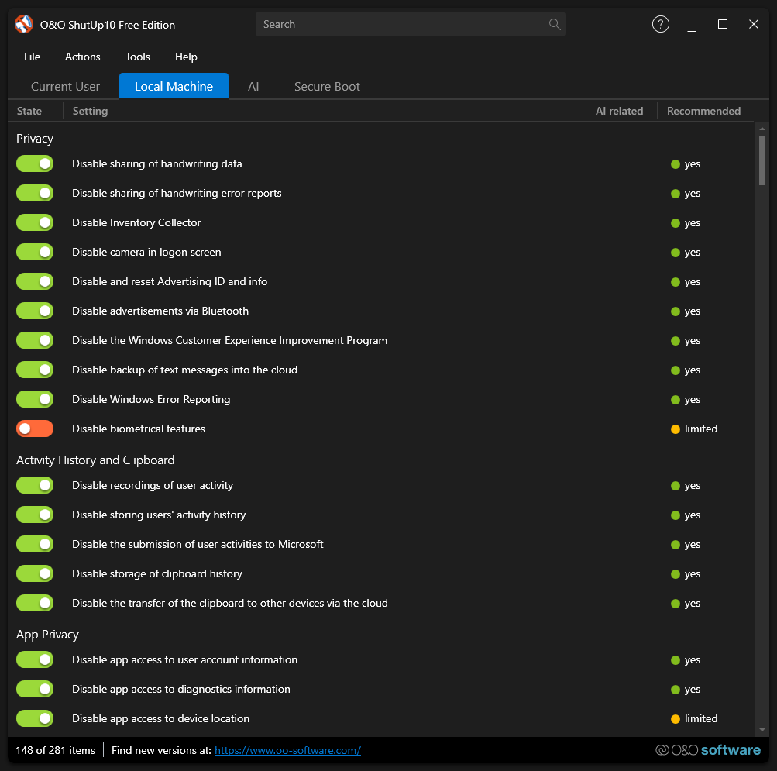Screen dimensions: 777x771
Task: Open the Help menu
Action: coord(187,57)
